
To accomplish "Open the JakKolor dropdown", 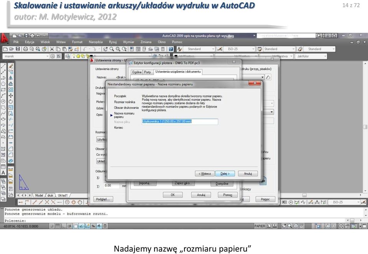I will [x=325, y=56].
